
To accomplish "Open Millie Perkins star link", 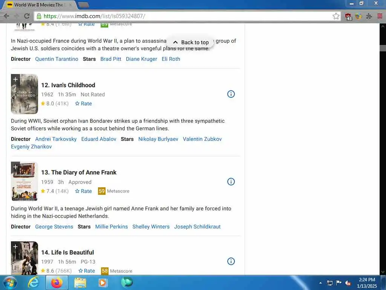I will tap(112, 227).
